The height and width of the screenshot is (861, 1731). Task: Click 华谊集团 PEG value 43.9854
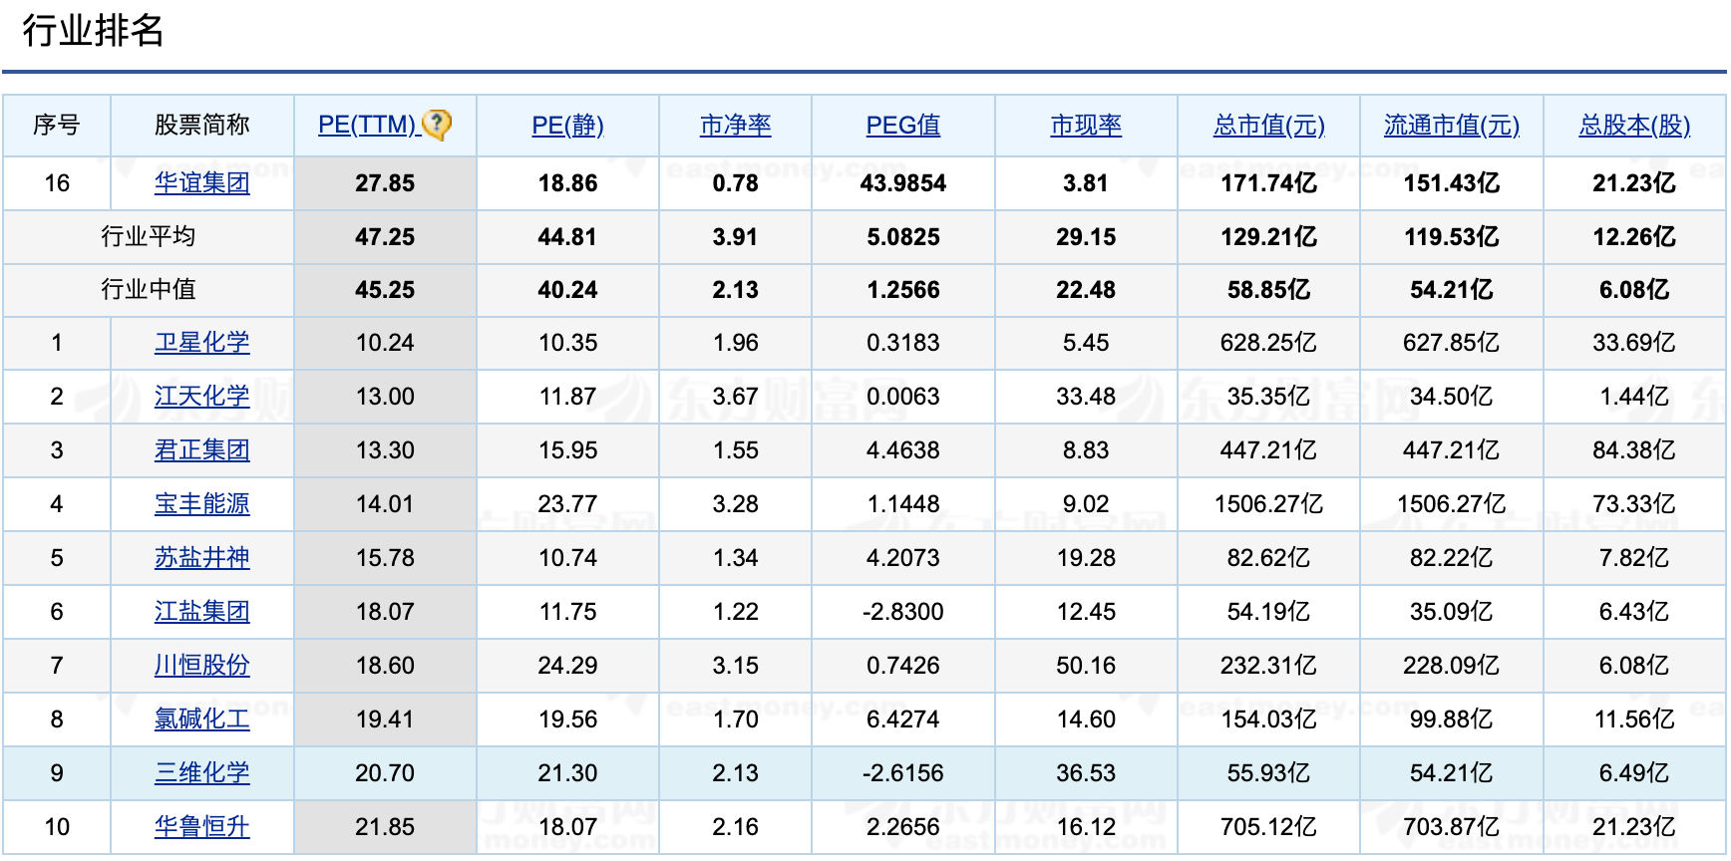point(903,183)
